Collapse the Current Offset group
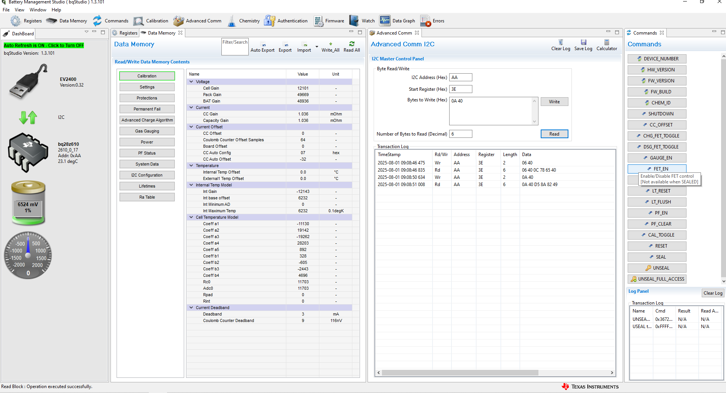The image size is (726, 393). click(191, 127)
